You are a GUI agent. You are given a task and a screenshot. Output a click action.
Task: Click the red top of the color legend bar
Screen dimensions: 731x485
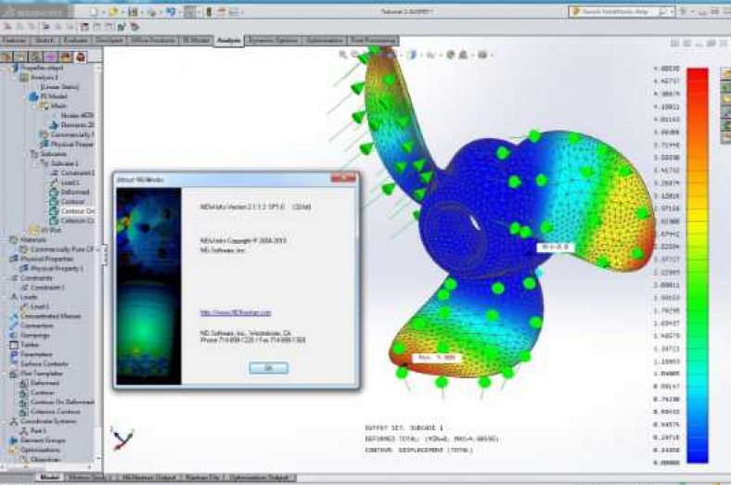698,77
